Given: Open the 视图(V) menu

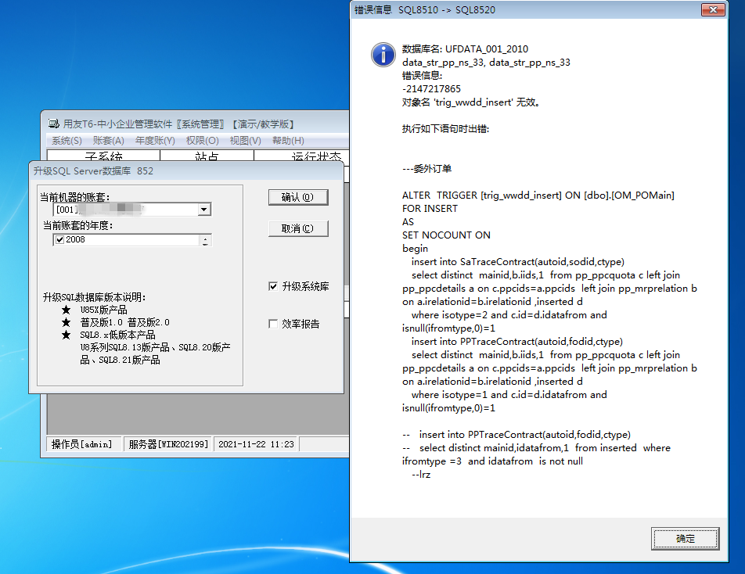Looking at the screenshot, I should tap(245, 141).
